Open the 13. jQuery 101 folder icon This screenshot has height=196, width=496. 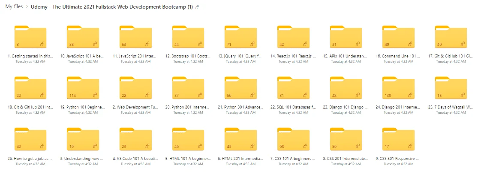(x=241, y=37)
